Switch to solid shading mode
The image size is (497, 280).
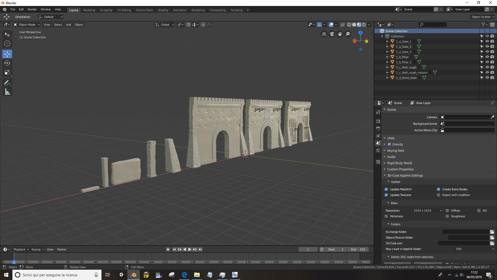(x=354, y=25)
